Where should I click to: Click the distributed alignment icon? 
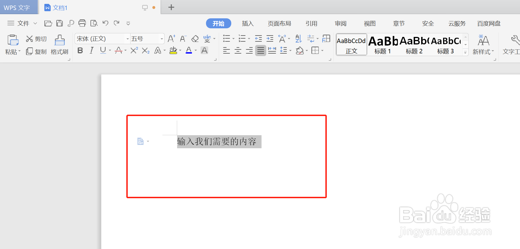[x=272, y=51]
